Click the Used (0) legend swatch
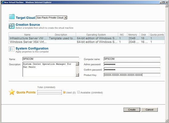Screen dimensions: 169x123 pos(64,92)
